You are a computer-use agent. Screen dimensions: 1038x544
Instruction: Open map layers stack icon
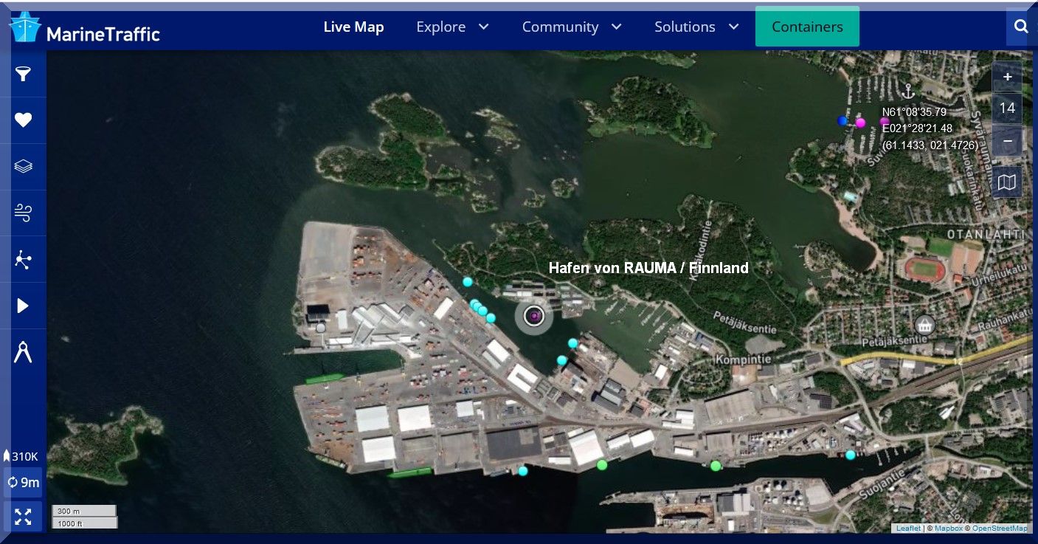pyautogui.click(x=24, y=167)
